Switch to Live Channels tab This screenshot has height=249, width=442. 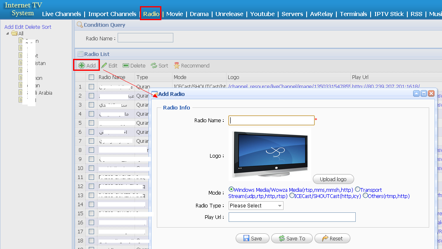[61, 14]
